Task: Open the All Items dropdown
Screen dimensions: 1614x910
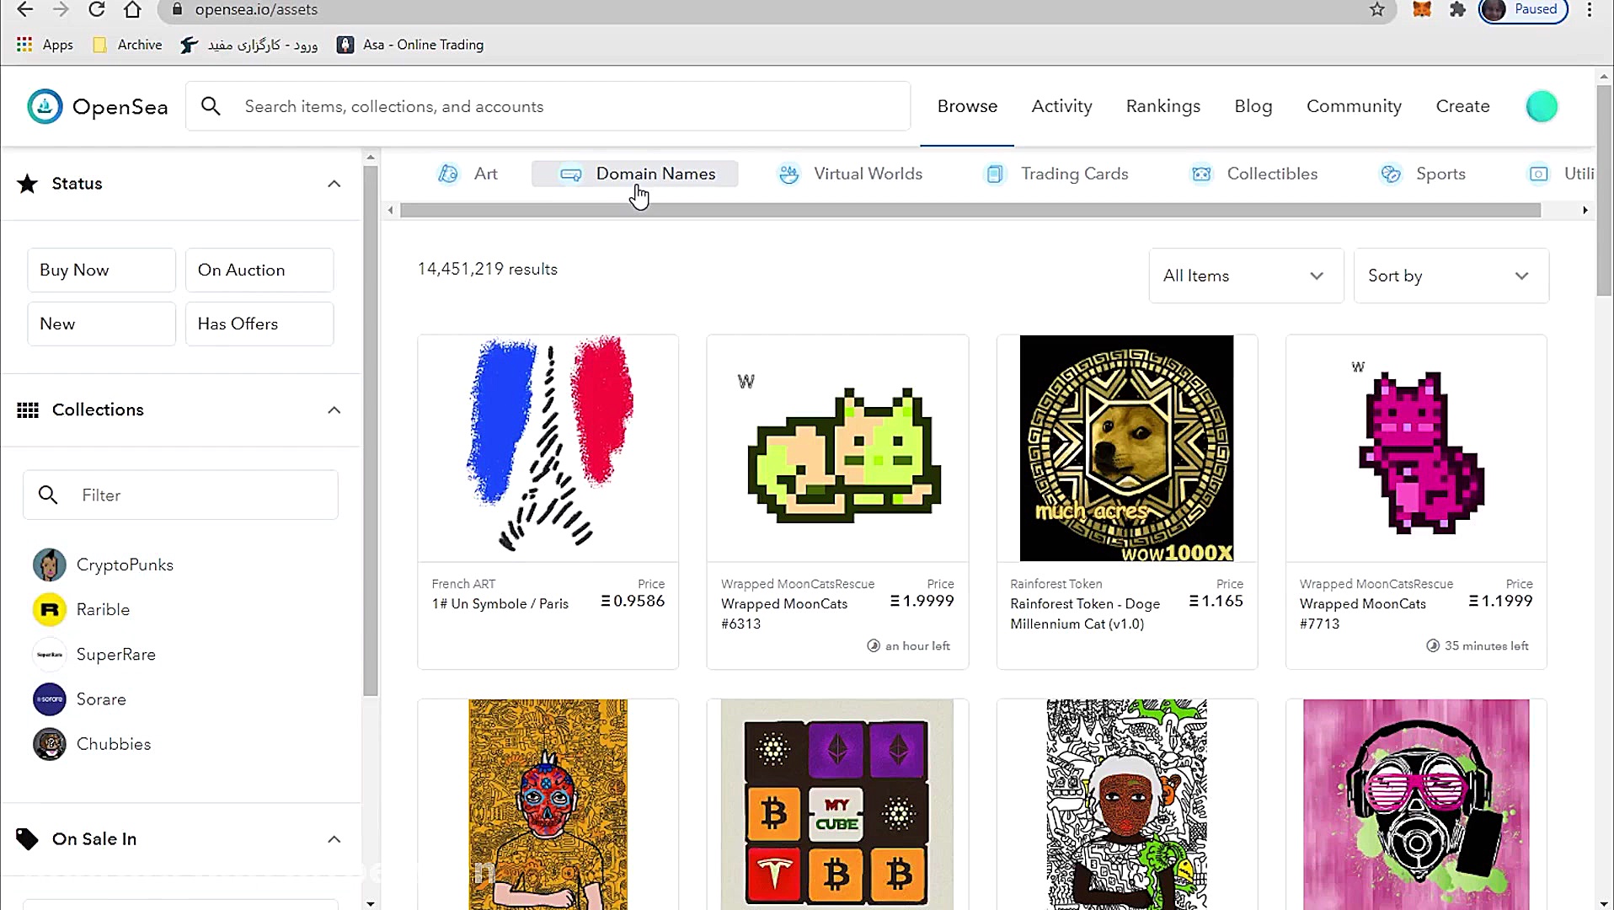Action: pos(1246,276)
